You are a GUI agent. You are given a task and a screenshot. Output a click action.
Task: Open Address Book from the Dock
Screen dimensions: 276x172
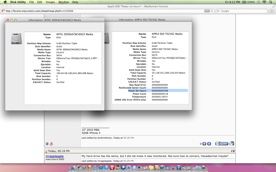(157, 167)
